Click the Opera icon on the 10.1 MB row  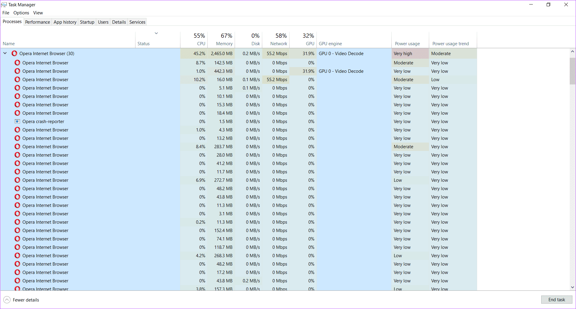click(x=17, y=96)
